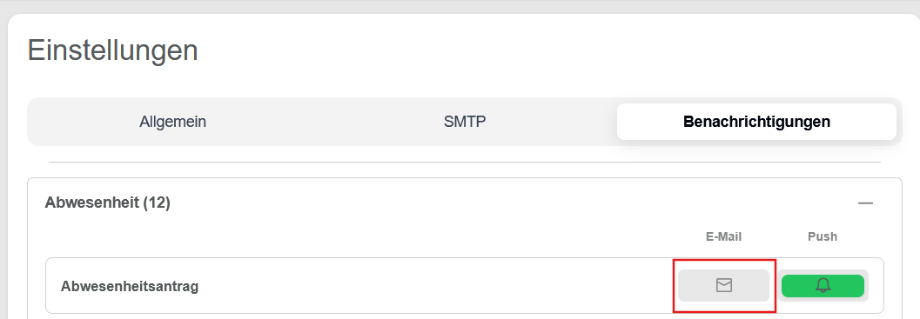Select the Abwesenheitsantrag row label
Screen dimensions: 920x319
[130, 287]
